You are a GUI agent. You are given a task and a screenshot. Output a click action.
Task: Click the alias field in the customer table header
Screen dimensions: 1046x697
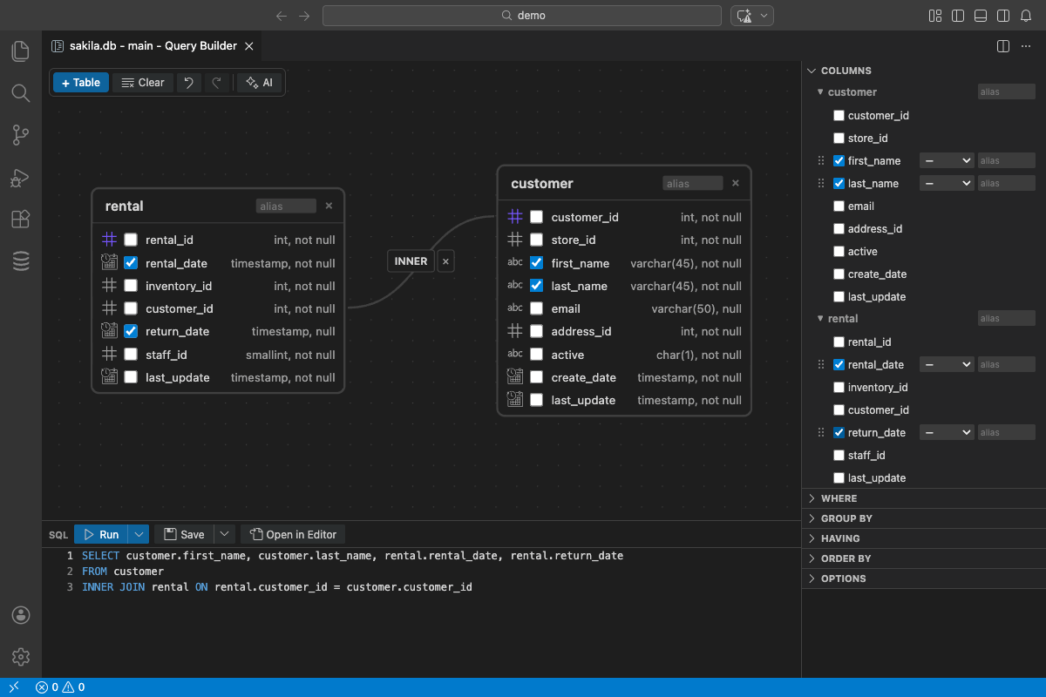693,183
